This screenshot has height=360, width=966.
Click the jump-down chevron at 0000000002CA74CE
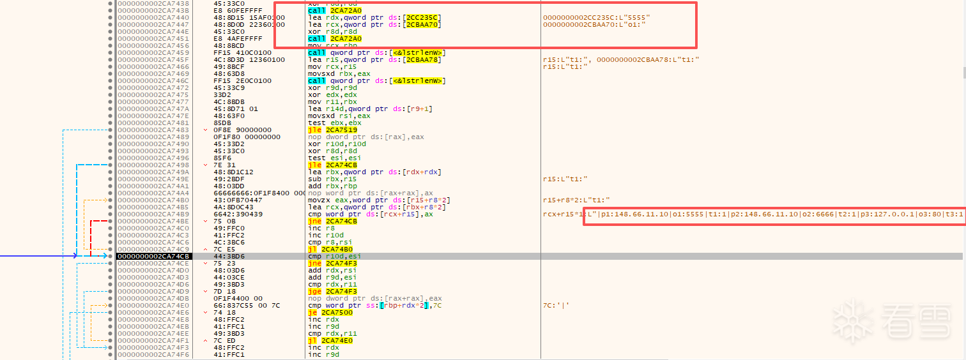pos(205,263)
